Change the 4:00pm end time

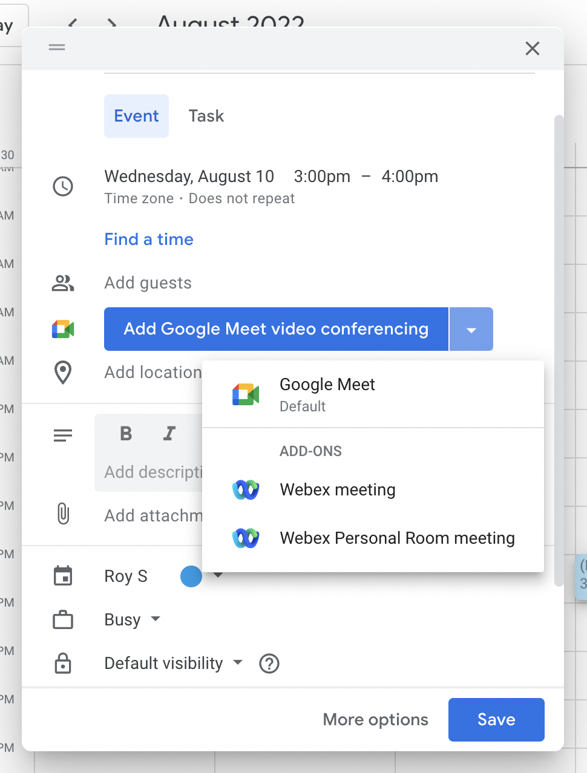[410, 177]
